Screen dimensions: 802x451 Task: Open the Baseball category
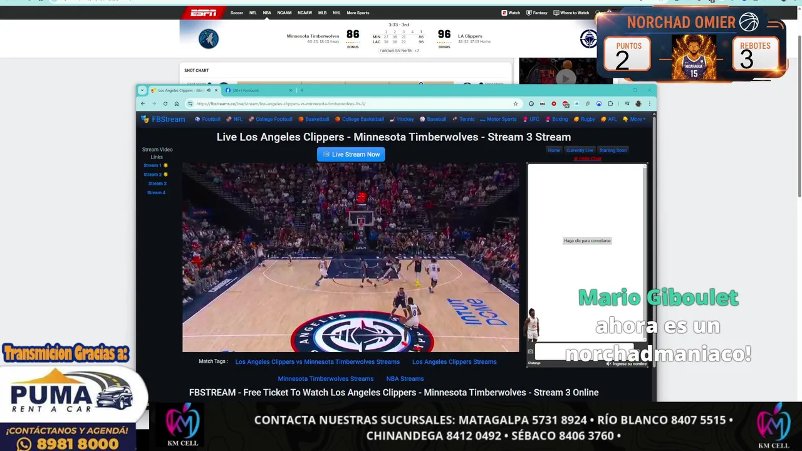(x=433, y=119)
